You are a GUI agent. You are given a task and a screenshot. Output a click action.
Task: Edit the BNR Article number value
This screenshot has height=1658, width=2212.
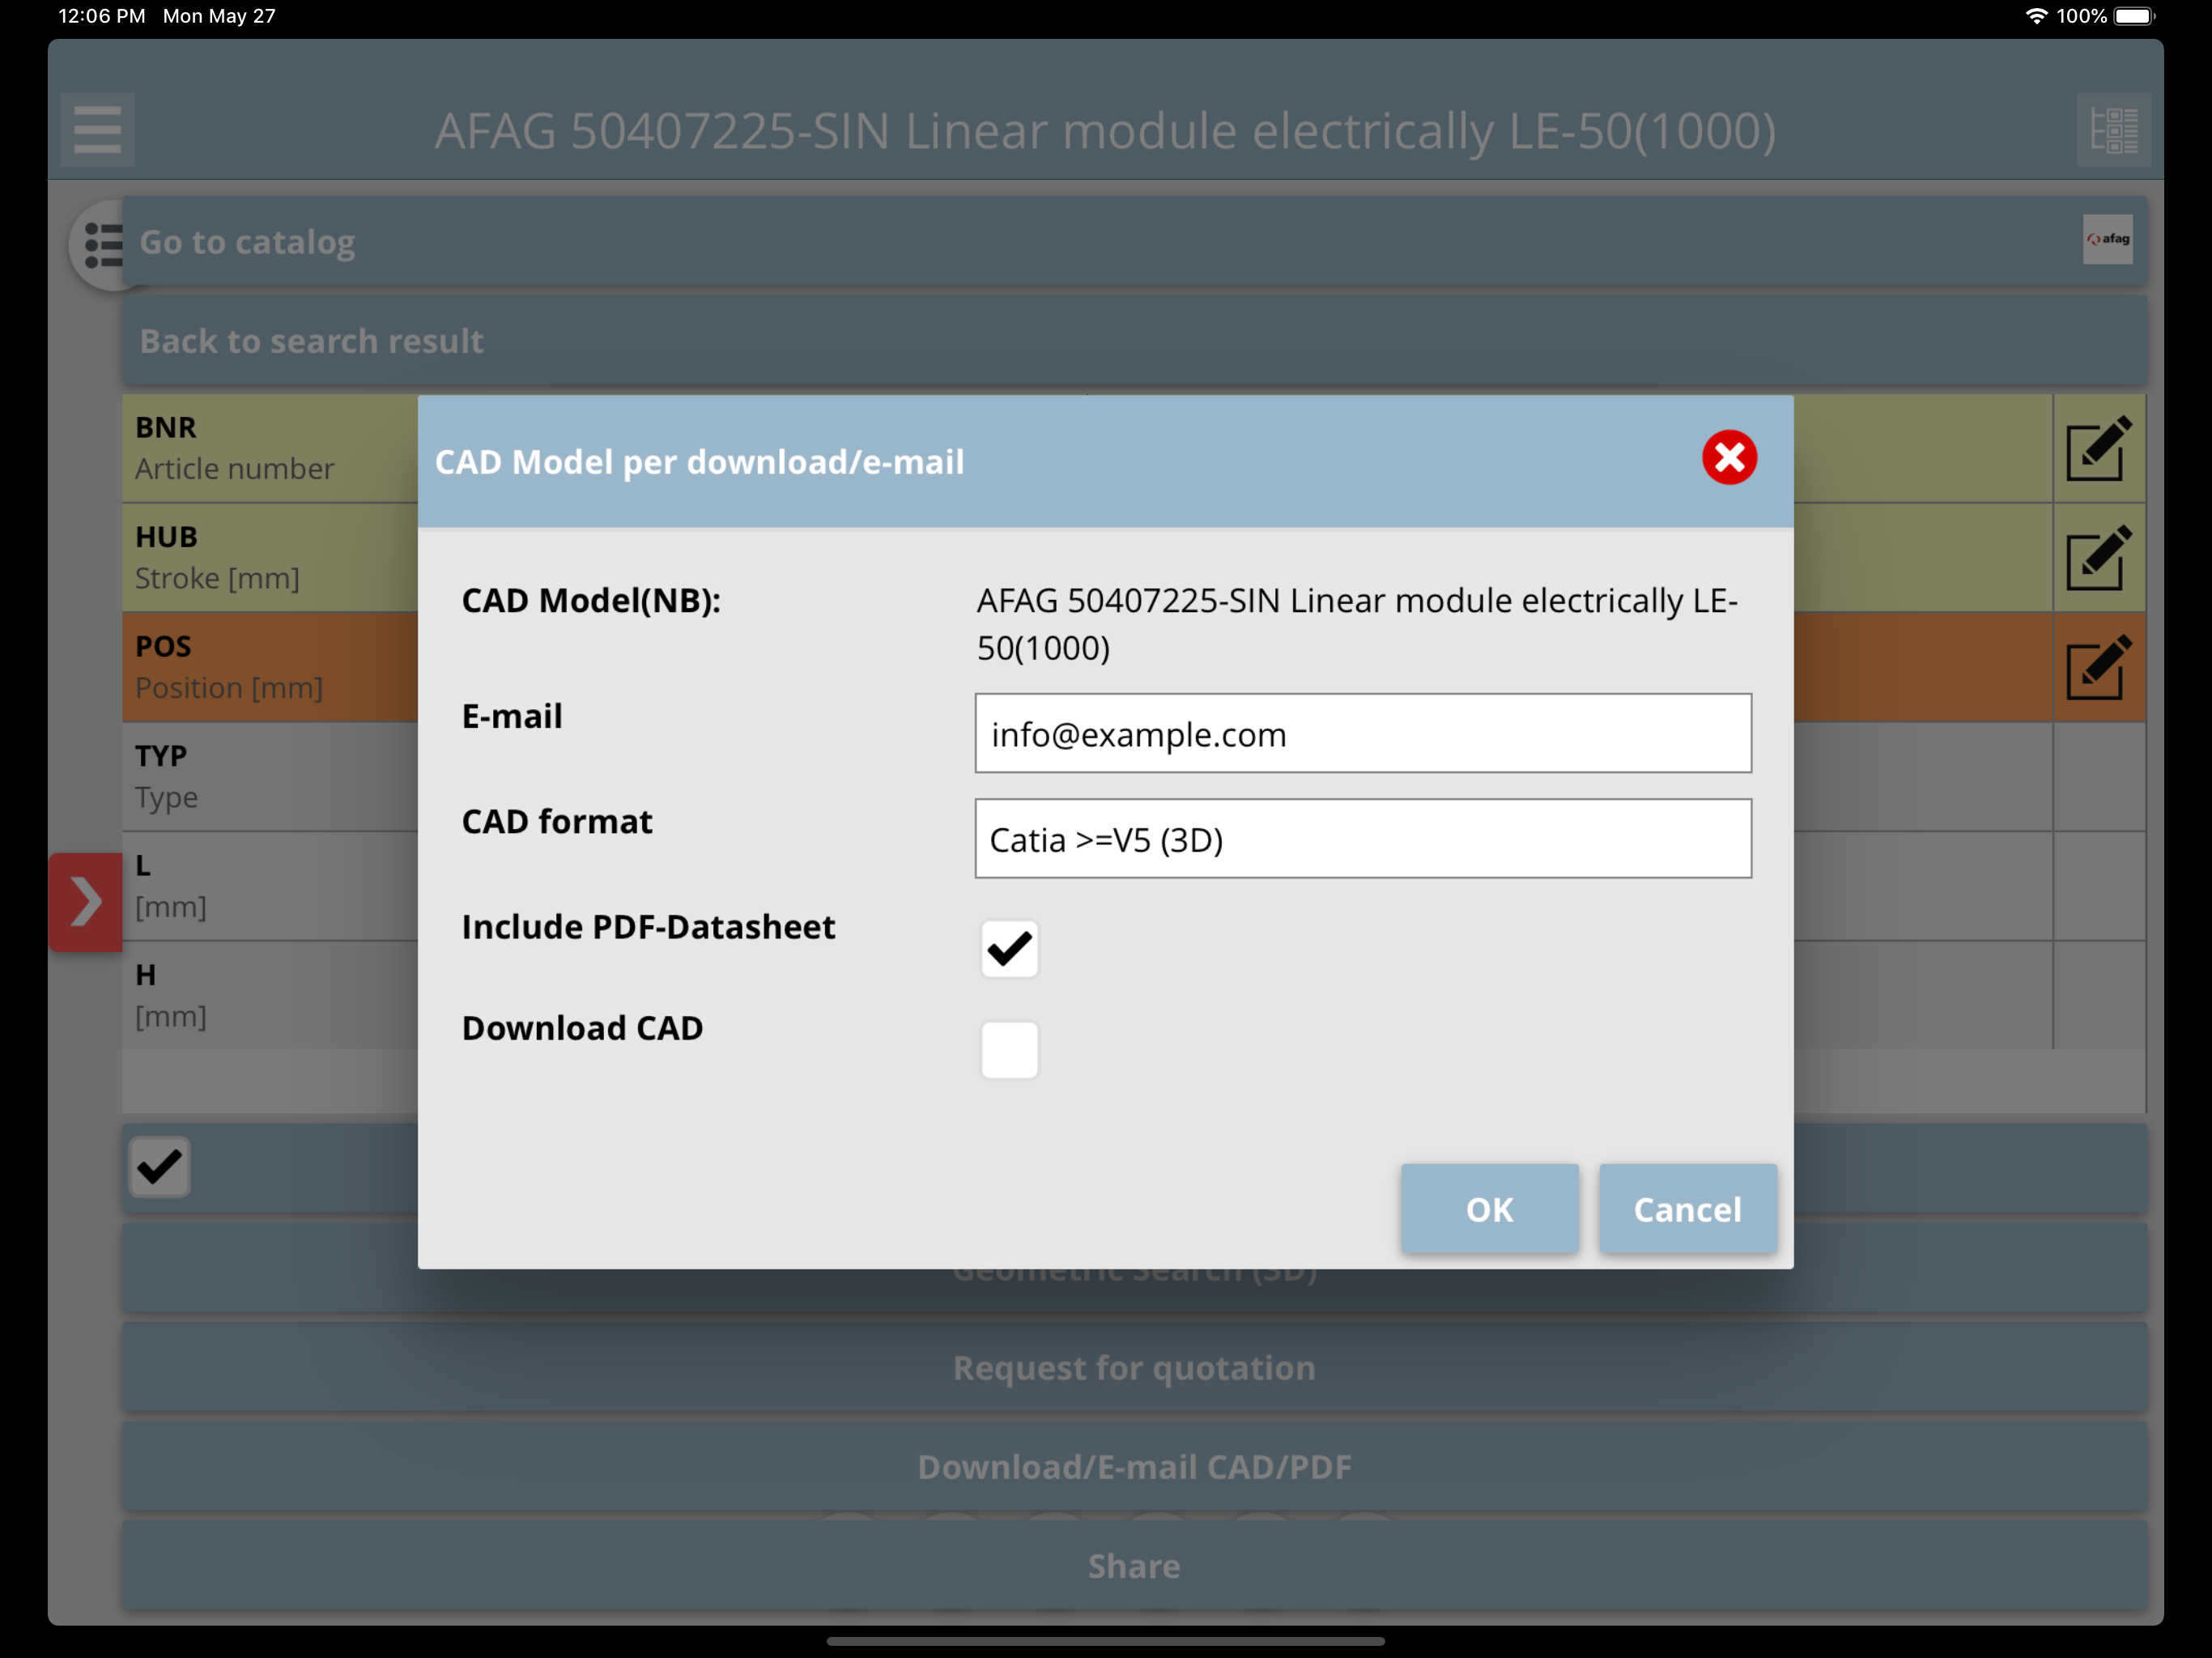point(2098,449)
